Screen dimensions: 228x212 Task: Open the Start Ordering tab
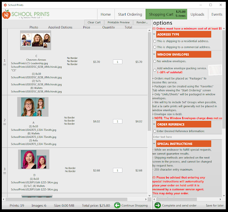(130, 14)
